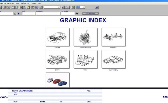Click the Description input field
Screen dimensions: 168x103
tap(48, 13)
